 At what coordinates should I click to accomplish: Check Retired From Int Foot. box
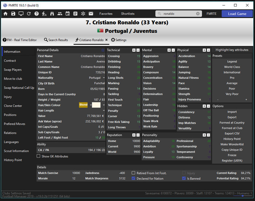coord(133,173)
